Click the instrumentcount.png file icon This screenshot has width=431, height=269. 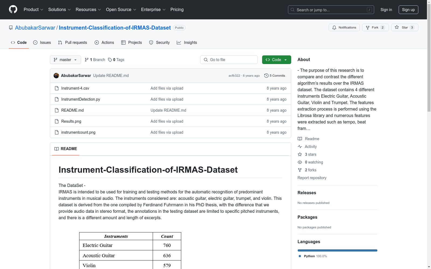pyautogui.click(x=57, y=132)
